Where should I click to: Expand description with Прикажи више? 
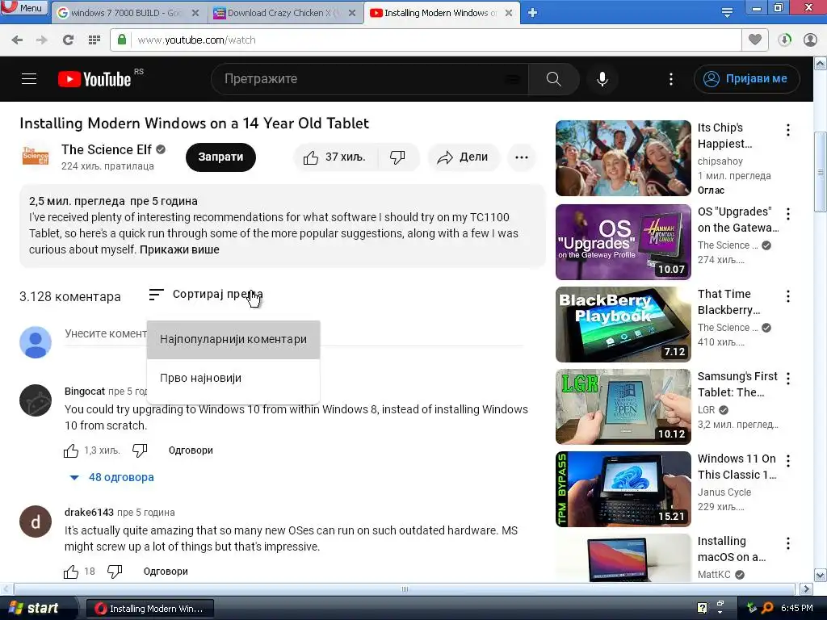(x=179, y=249)
